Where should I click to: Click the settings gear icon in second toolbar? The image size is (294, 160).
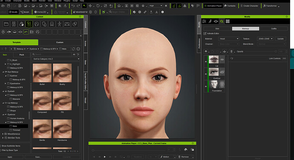pos(162,12)
